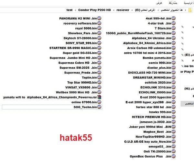Screen dimensions: 194x164
Task: Click HITECH PREMIUM HD.bin file icon
Action: click(x=174, y=117)
